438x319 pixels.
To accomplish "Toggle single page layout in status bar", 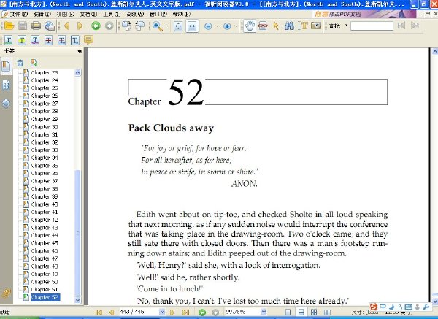I will click(x=288, y=312).
